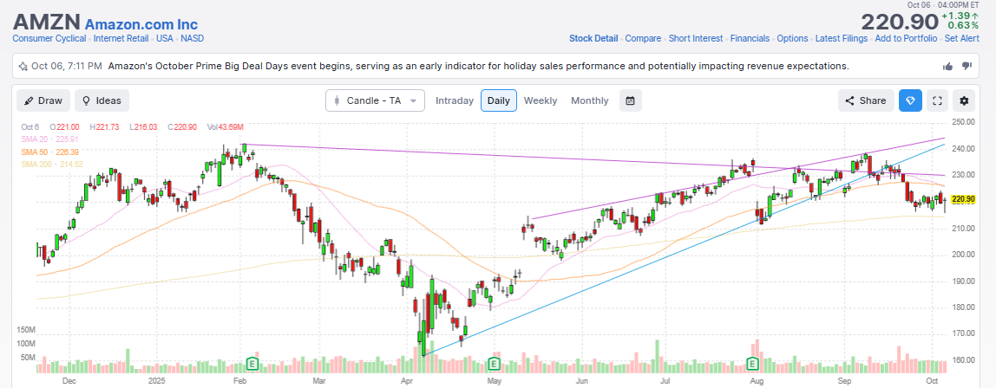Click the AMZN ticker symbol
This screenshot has height=388, width=996.
tap(46, 23)
